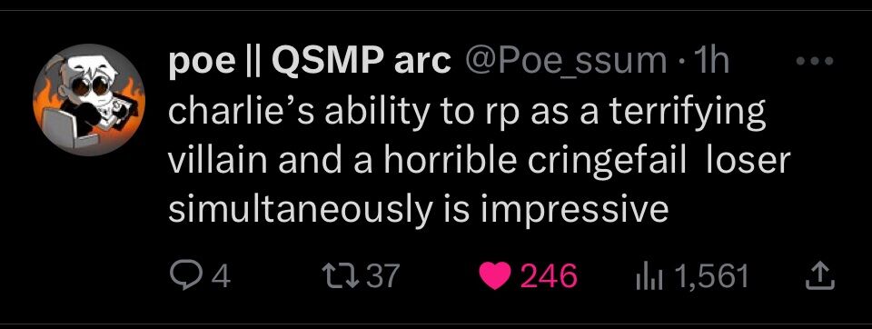Click the share upload arrow icon
The image size is (872, 329).
tap(820, 276)
